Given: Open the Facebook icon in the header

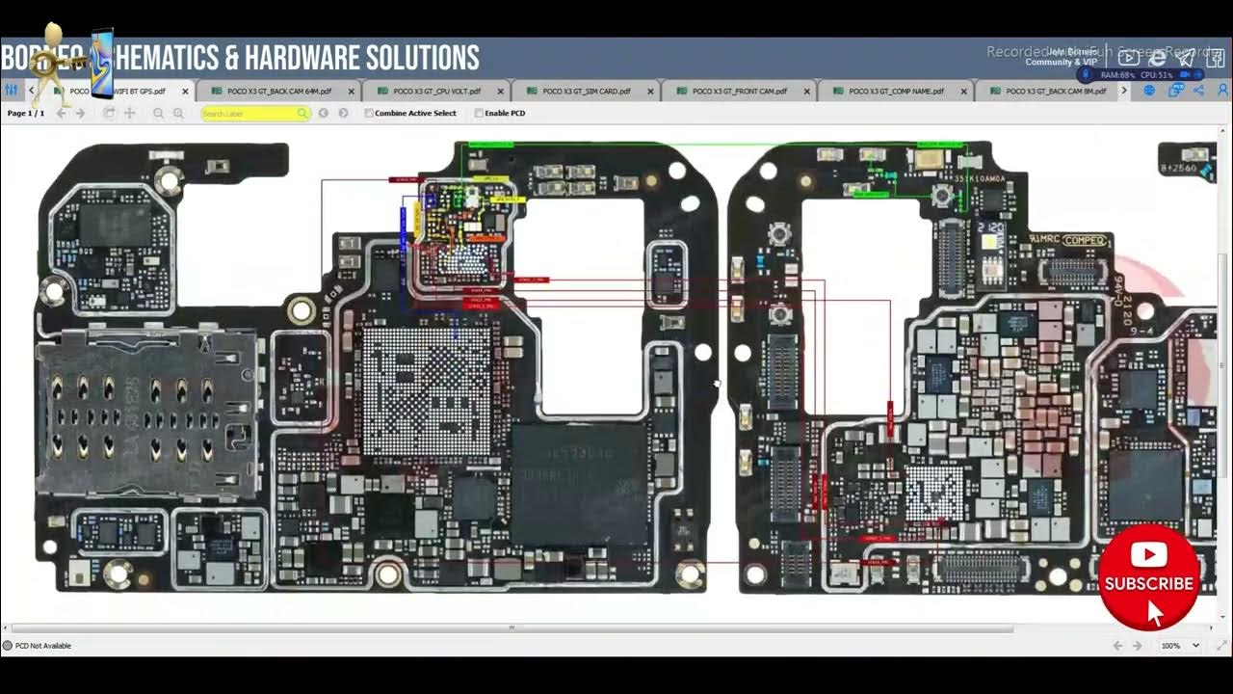Looking at the screenshot, I should coord(1215,58).
